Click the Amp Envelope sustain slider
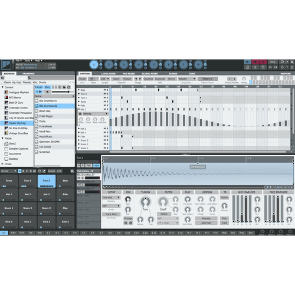Image resolution: width=295 pixels, height=295 pixels. coord(246,209)
